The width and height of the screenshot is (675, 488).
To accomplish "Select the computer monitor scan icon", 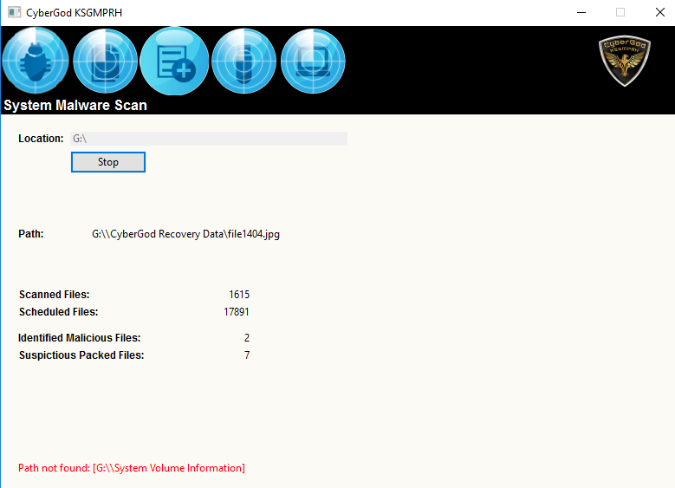I will point(313,61).
